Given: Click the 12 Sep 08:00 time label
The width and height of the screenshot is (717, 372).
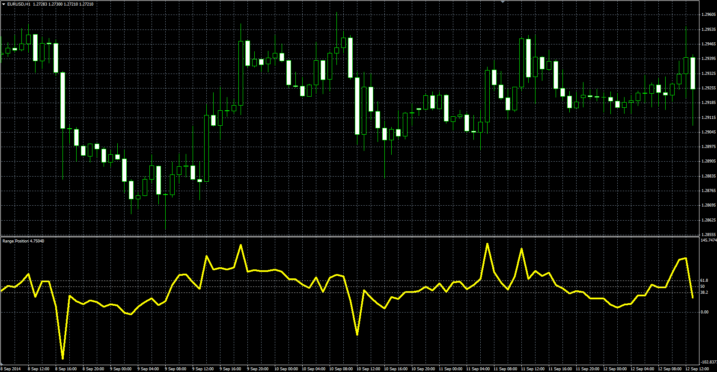Looking at the screenshot, I should point(669,369).
